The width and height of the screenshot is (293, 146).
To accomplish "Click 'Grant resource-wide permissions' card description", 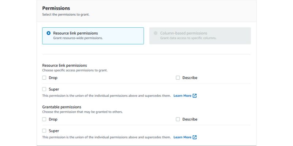I will pyautogui.click(x=78, y=38).
